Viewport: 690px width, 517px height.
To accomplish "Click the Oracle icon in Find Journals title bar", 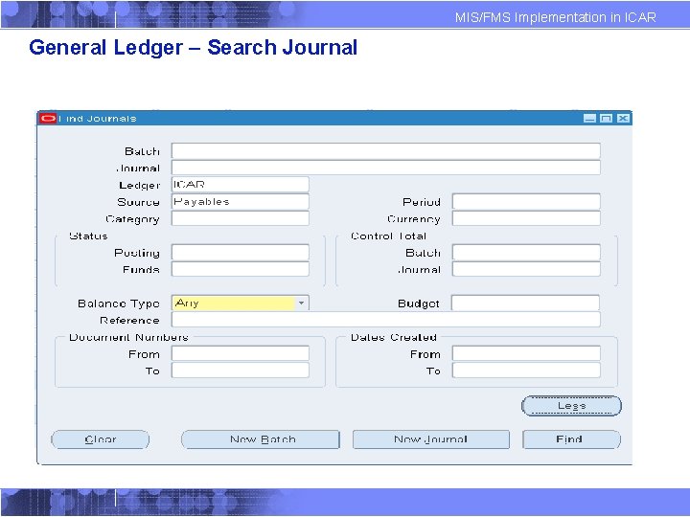I will coord(48,119).
